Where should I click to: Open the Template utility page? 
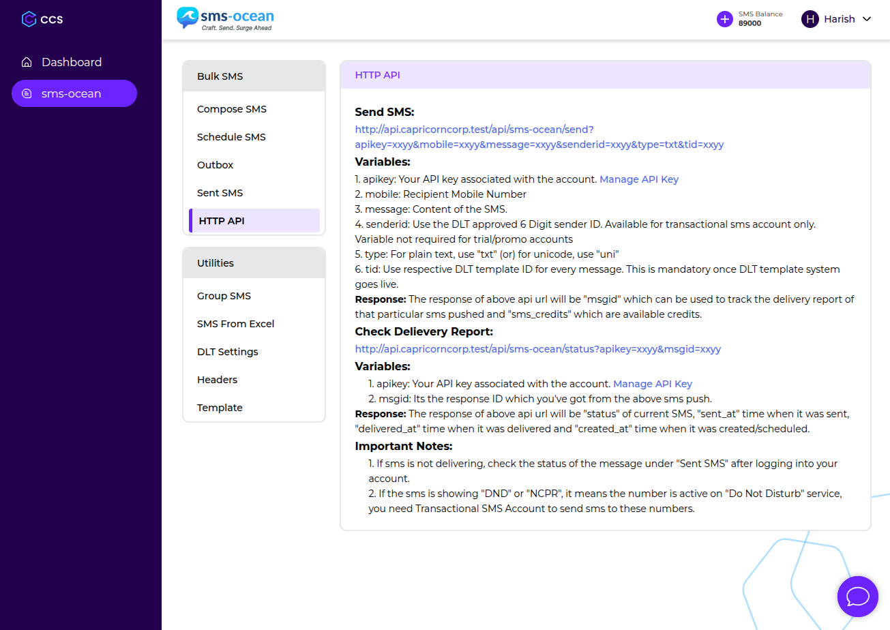coord(220,408)
